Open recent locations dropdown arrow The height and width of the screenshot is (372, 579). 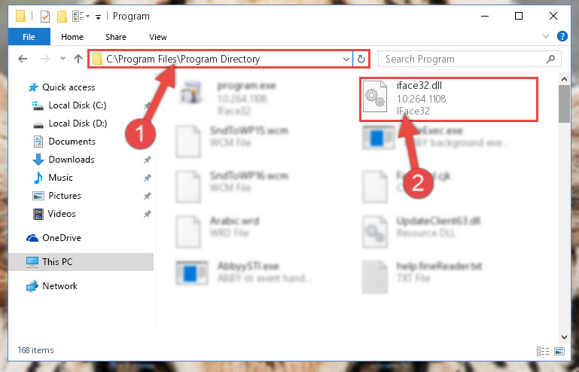tap(62, 59)
